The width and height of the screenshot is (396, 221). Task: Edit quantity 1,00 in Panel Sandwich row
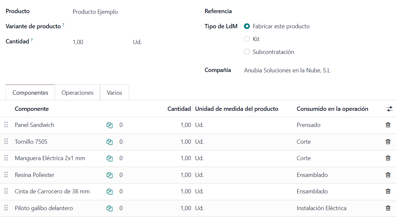[186, 125]
